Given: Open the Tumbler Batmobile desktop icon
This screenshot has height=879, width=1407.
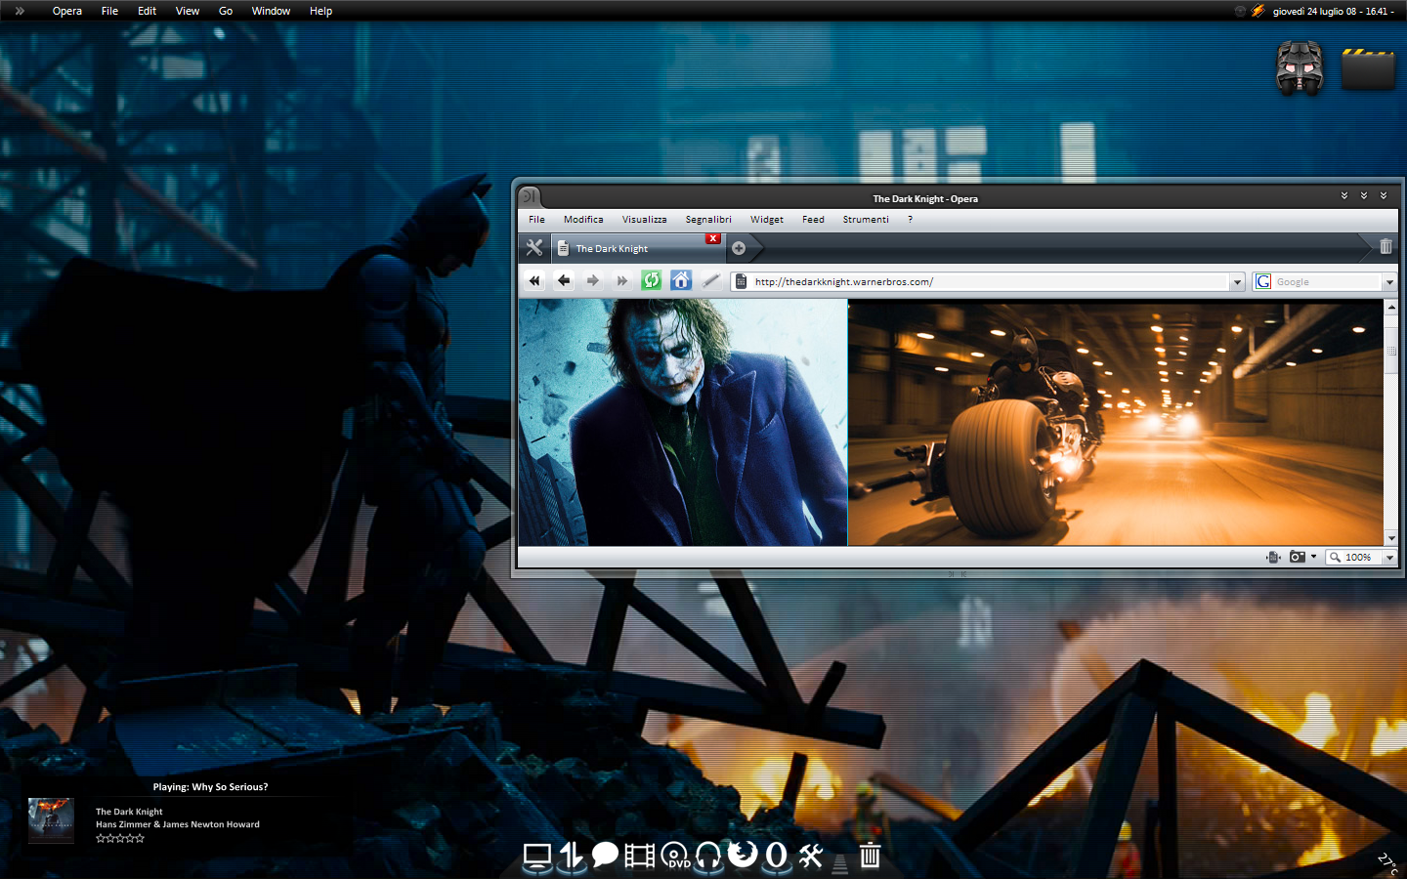Looking at the screenshot, I should point(1300,67).
